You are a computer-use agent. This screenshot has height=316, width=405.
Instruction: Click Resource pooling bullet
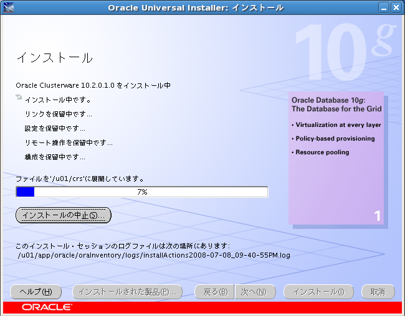point(320,152)
